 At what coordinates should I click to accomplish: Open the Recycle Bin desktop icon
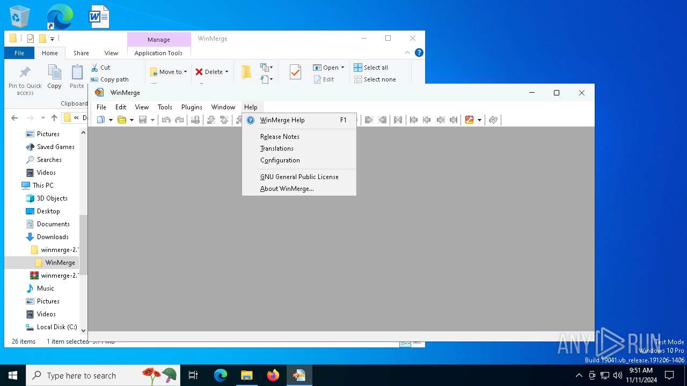pyautogui.click(x=20, y=17)
